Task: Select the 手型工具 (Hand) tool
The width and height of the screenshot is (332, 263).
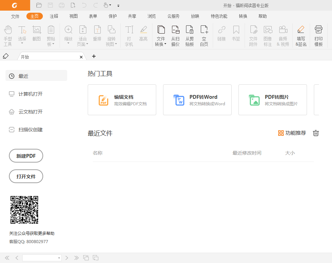Action: (8, 35)
